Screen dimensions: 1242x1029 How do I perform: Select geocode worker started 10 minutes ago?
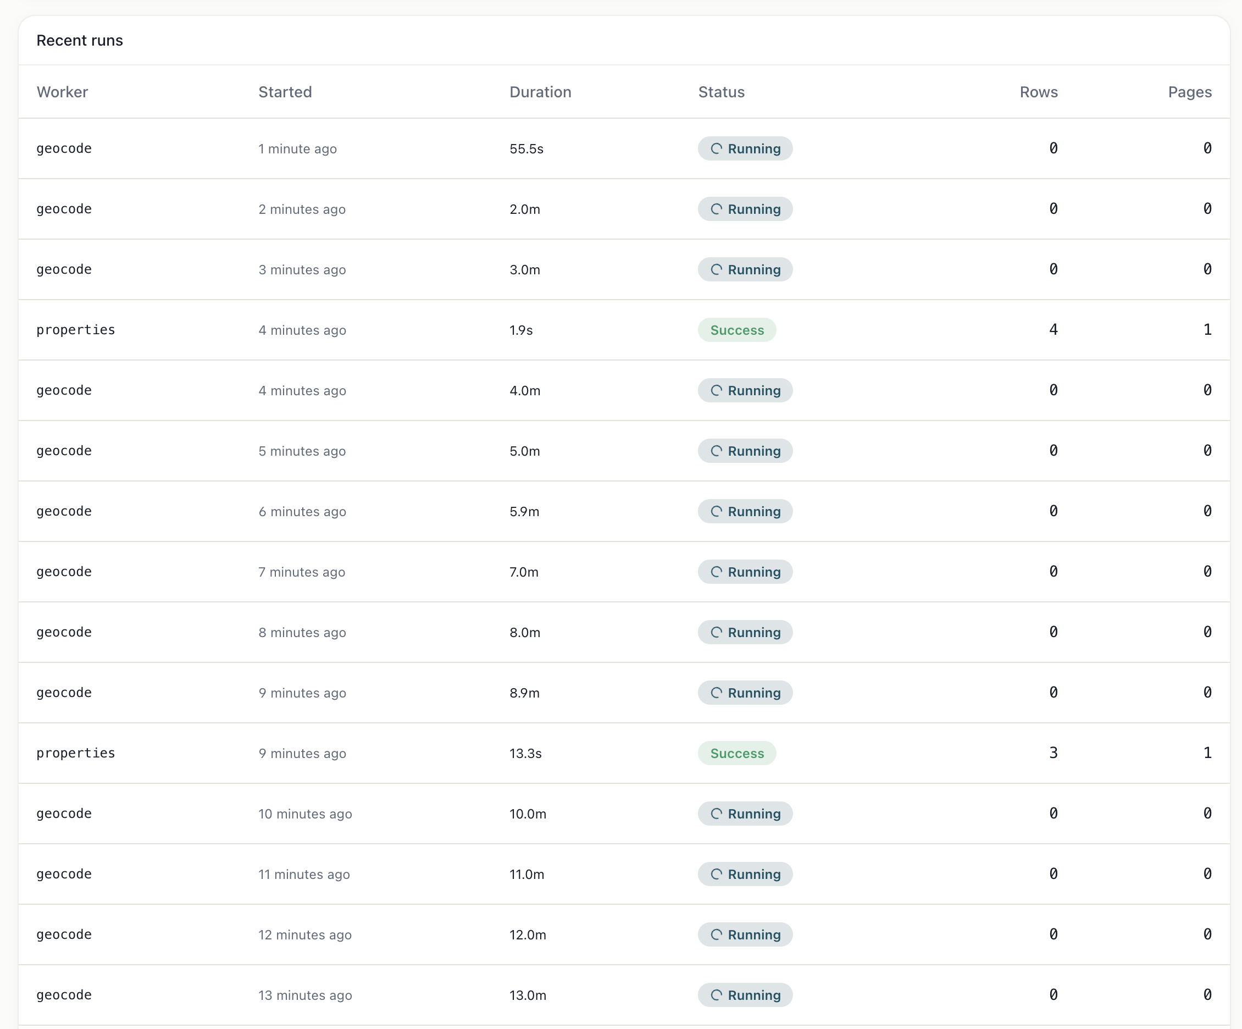64,814
